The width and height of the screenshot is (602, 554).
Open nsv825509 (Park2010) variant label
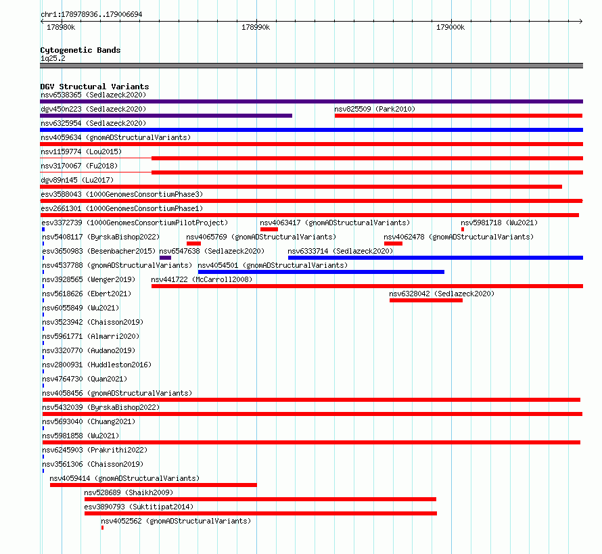(375, 109)
